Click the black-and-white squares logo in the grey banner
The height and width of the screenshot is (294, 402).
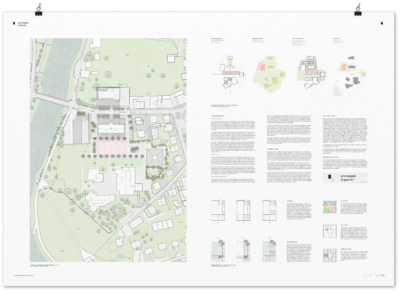tap(331, 177)
